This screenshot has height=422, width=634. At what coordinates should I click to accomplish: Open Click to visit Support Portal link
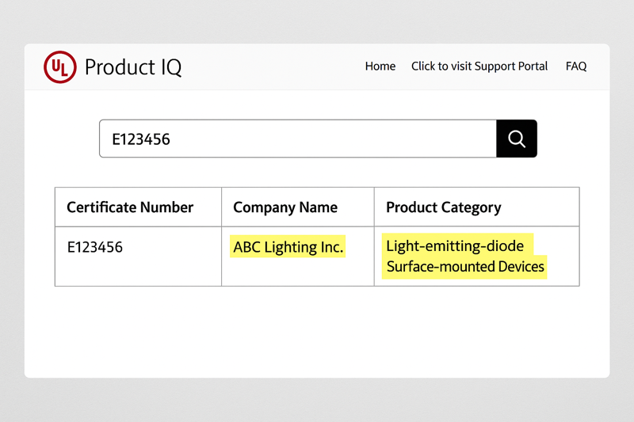(x=479, y=67)
